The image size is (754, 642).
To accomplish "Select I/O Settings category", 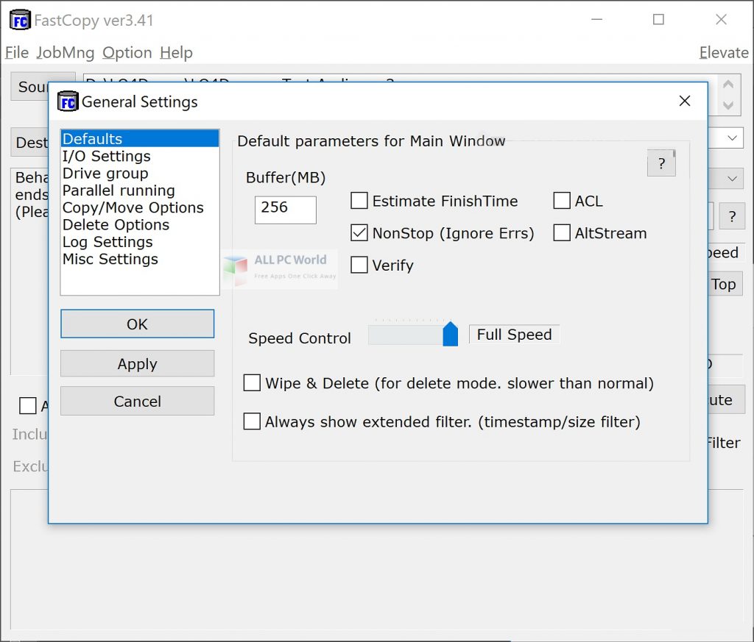I will point(139,156).
